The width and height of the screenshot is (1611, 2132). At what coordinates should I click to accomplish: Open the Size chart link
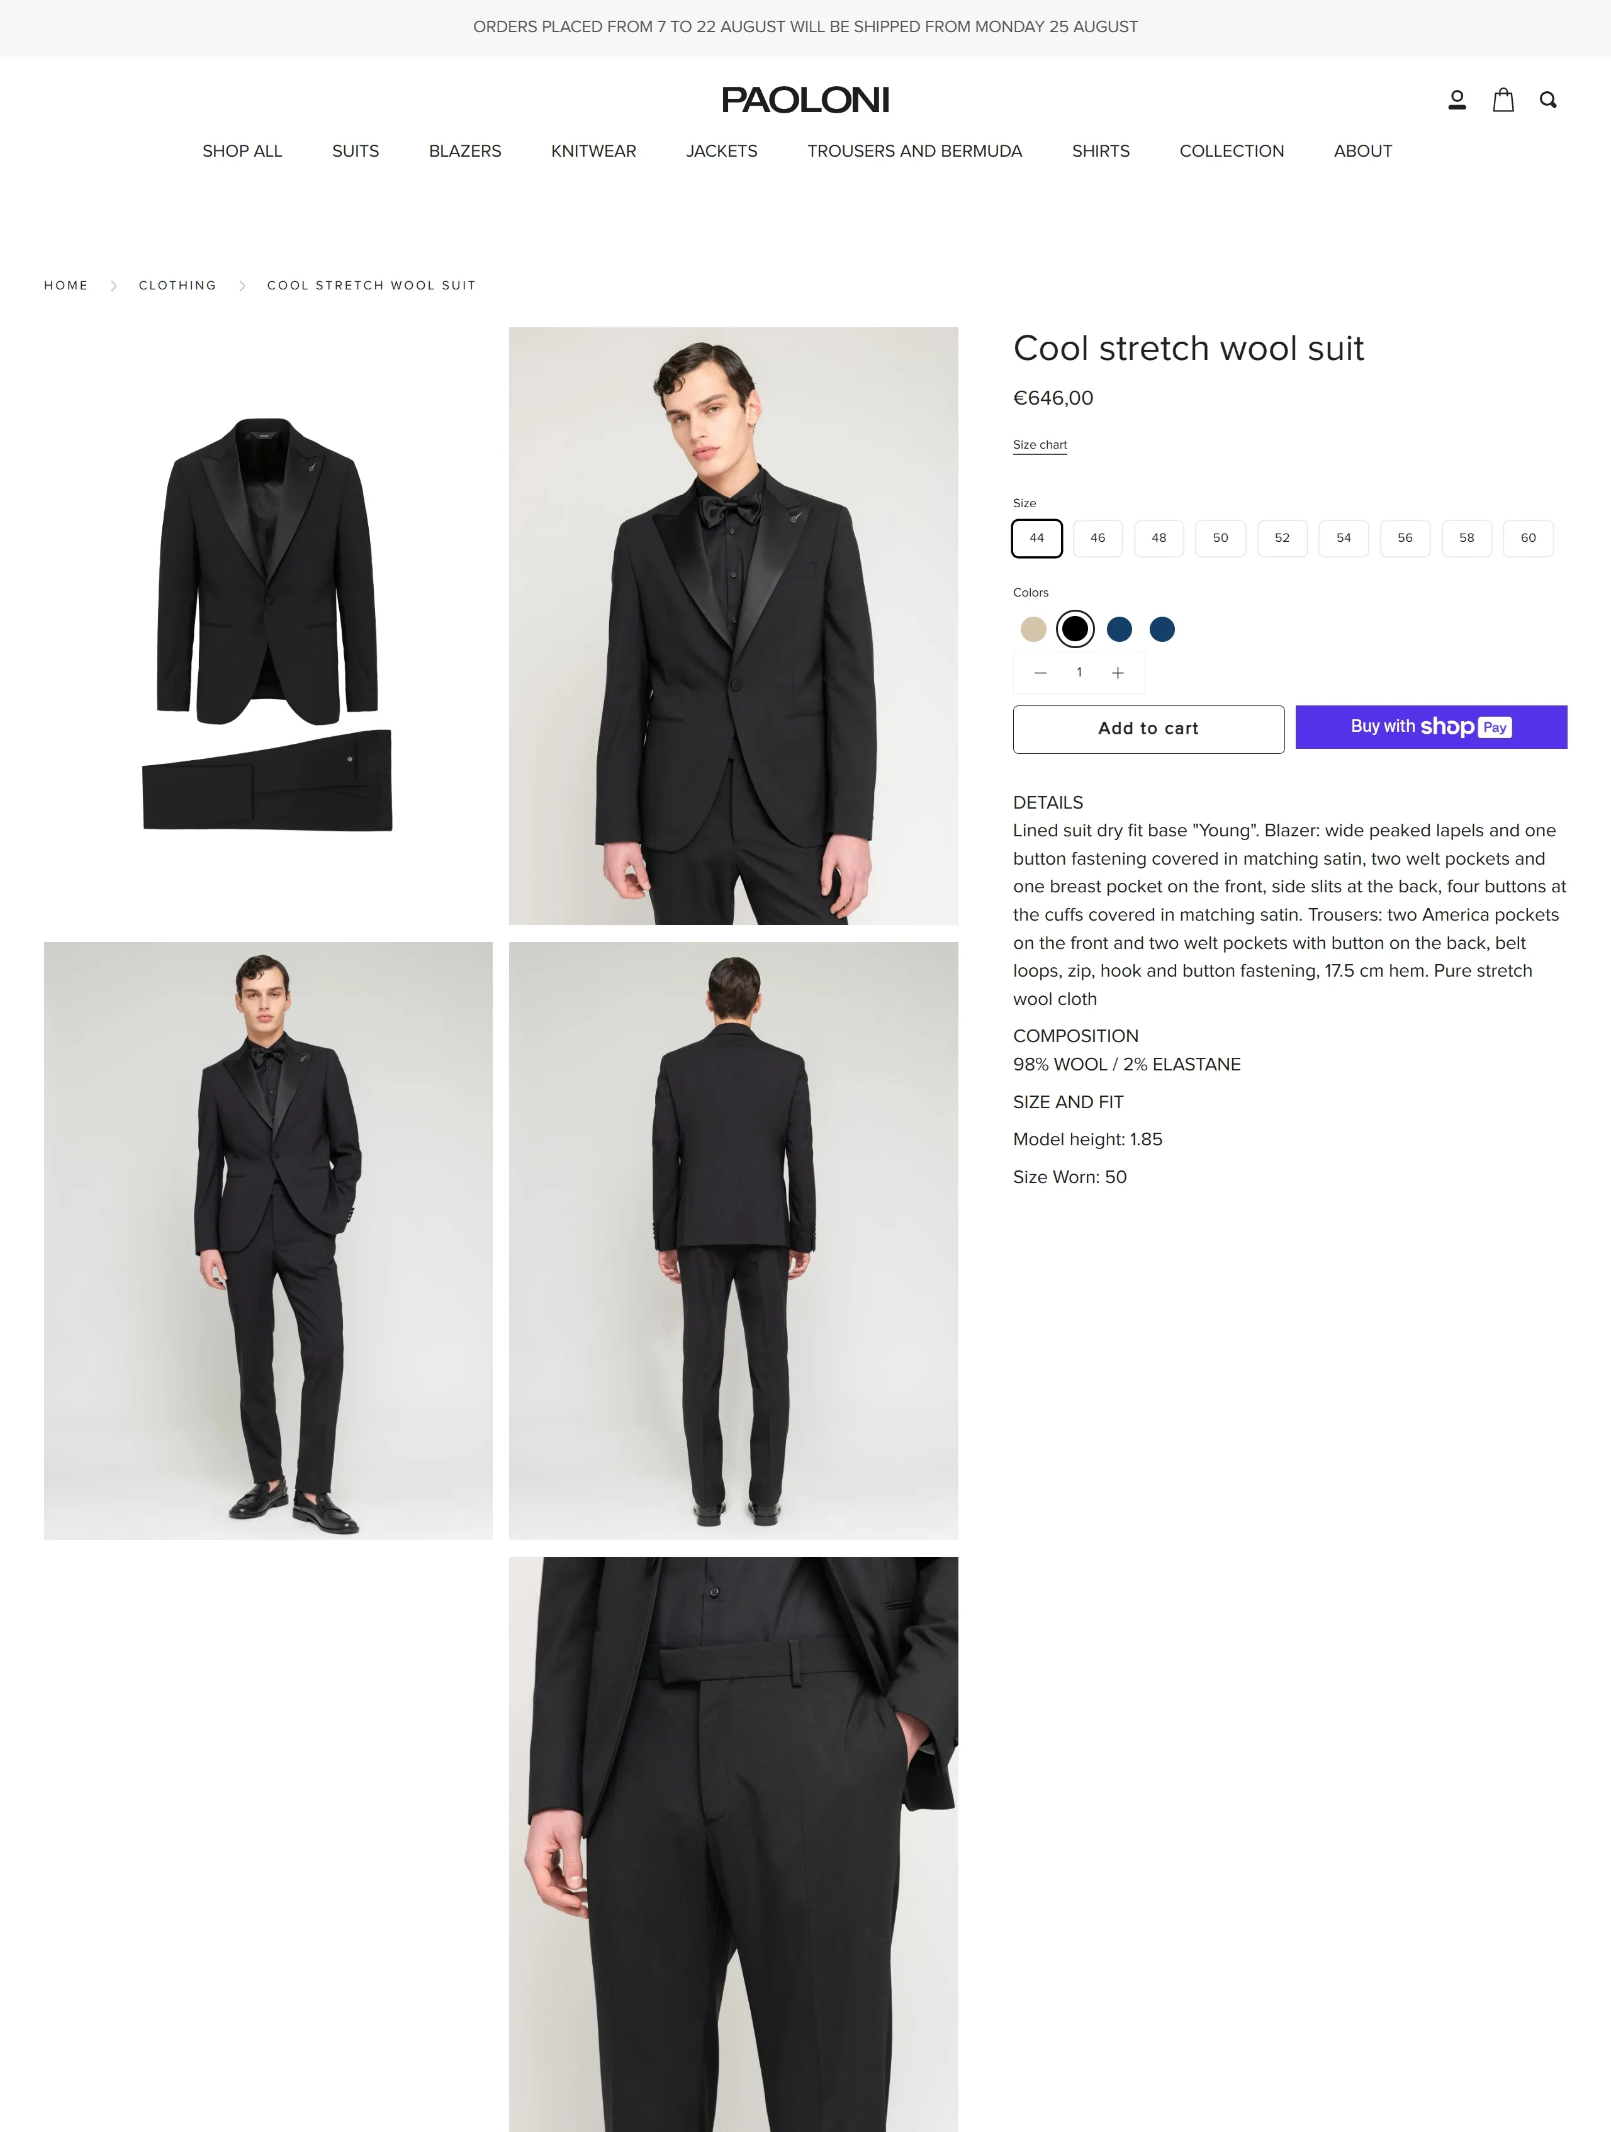[x=1040, y=446]
